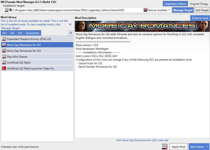This screenshot has height=150, width=210.
Task: Click the Apply Mod button
Action: 178,147
